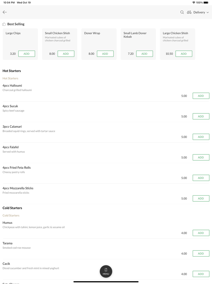Add Small Lamb Doner Kebab
212x284 pixels.
click(144, 54)
